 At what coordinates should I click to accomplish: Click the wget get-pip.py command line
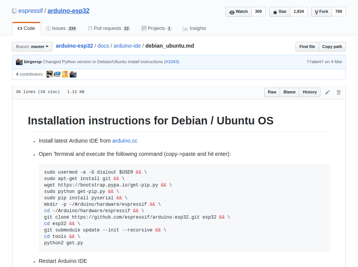coord(108,185)
